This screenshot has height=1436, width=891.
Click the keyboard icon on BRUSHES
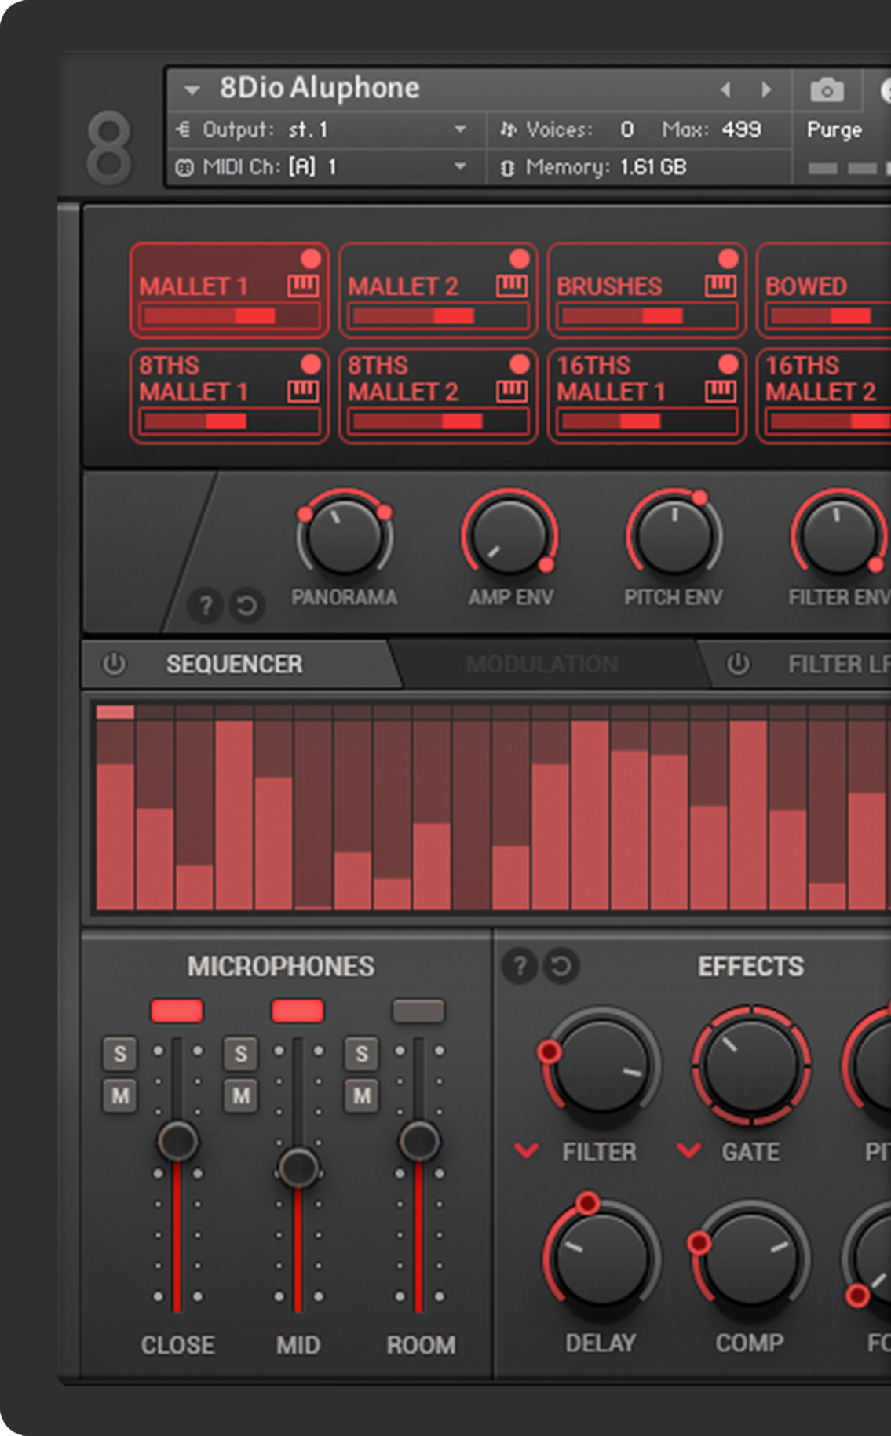pyautogui.click(x=721, y=286)
